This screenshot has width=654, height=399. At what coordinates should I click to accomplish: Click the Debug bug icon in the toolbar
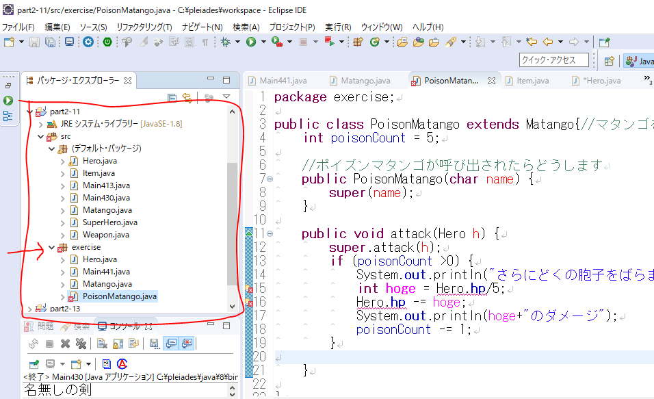(x=226, y=42)
